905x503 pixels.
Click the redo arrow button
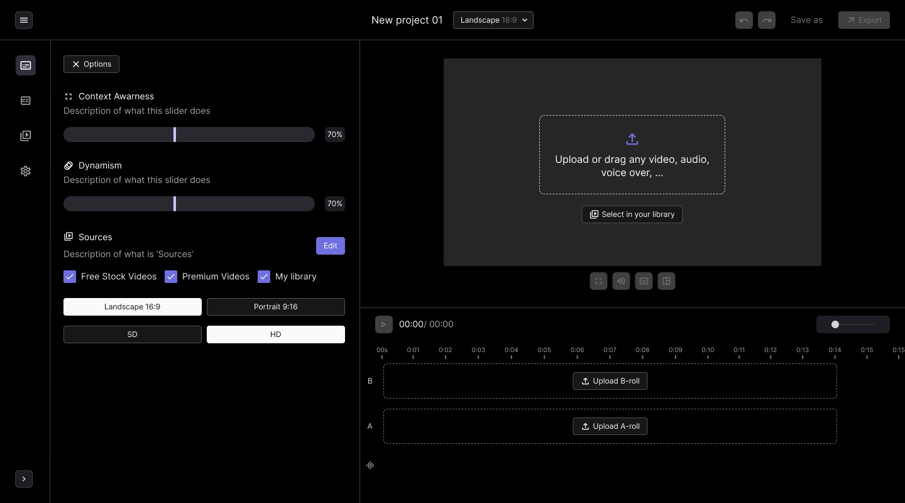(x=767, y=20)
